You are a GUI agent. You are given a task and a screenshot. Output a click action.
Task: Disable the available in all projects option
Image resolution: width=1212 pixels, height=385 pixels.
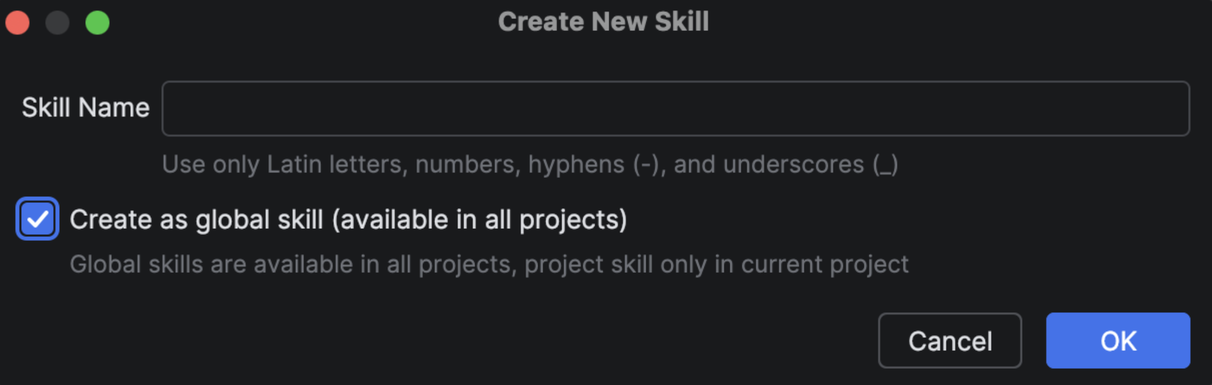pyautogui.click(x=37, y=219)
